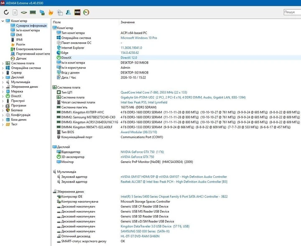Open the HL-DT-ST DVD-RAM GH60N link

tap(140, 236)
